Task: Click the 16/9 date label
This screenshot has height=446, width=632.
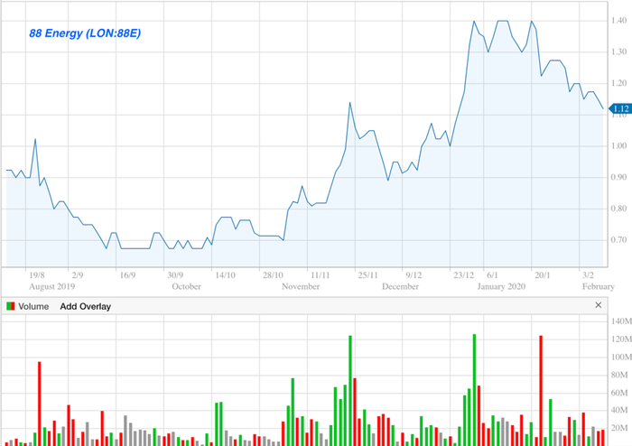Action: pyautogui.click(x=127, y=275)
